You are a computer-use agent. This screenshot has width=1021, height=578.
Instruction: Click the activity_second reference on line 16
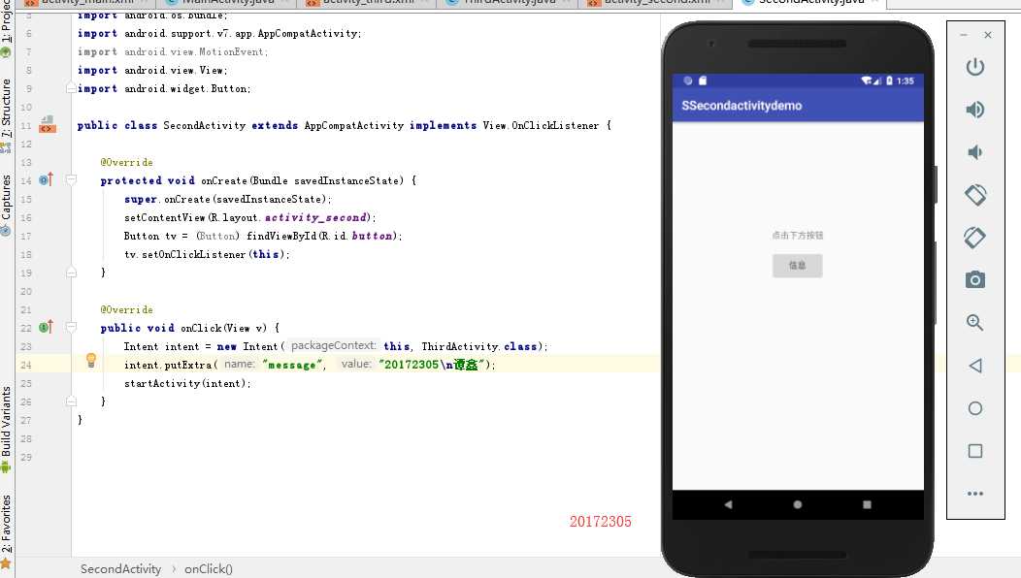(317, 217)
